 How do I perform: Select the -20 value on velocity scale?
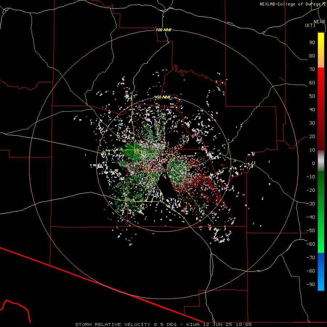point(311,190)
